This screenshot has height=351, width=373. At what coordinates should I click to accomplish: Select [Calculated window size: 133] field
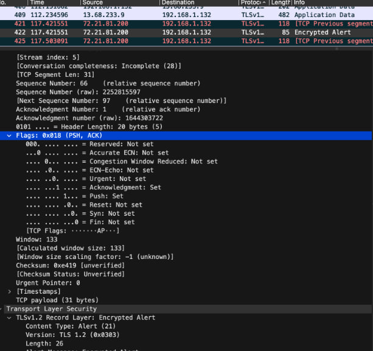coord(71,248)
